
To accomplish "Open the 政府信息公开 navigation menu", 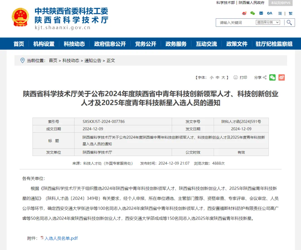I will coord(110,44).
